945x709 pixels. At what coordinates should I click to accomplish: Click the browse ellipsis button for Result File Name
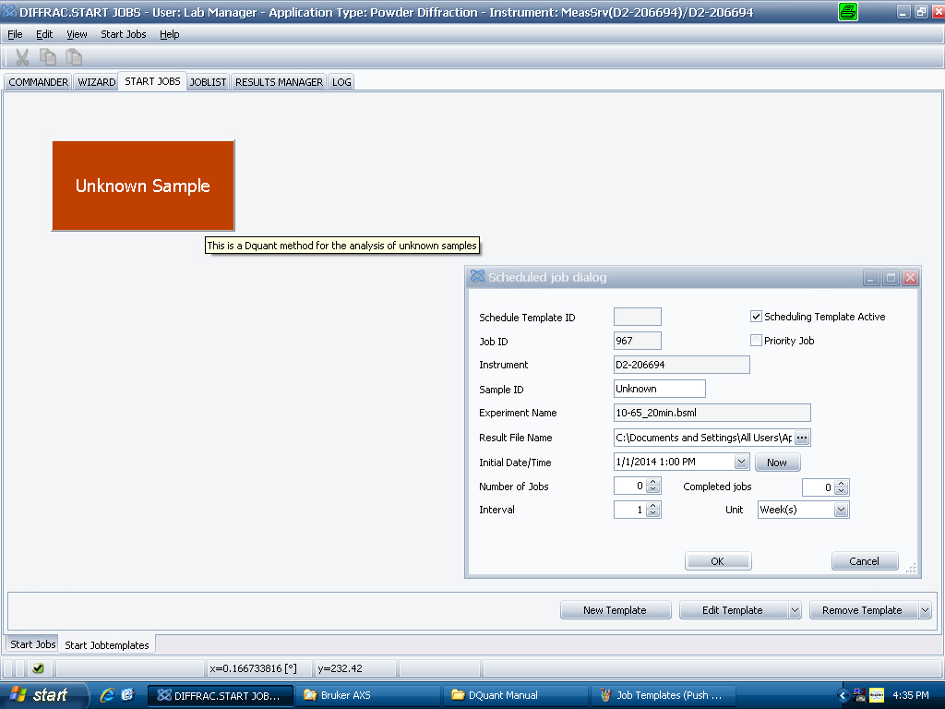(802, 438)
